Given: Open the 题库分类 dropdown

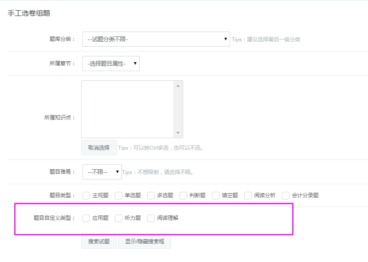Looking at the screenshot, I should [156, 39].
